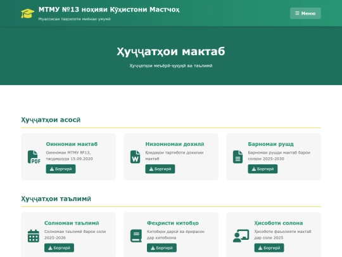The width and height of the screenshot is (342, 257).
Task: Download Оинномаи мактаб with Боргирӣ button
Action: (x=61, y=169)
